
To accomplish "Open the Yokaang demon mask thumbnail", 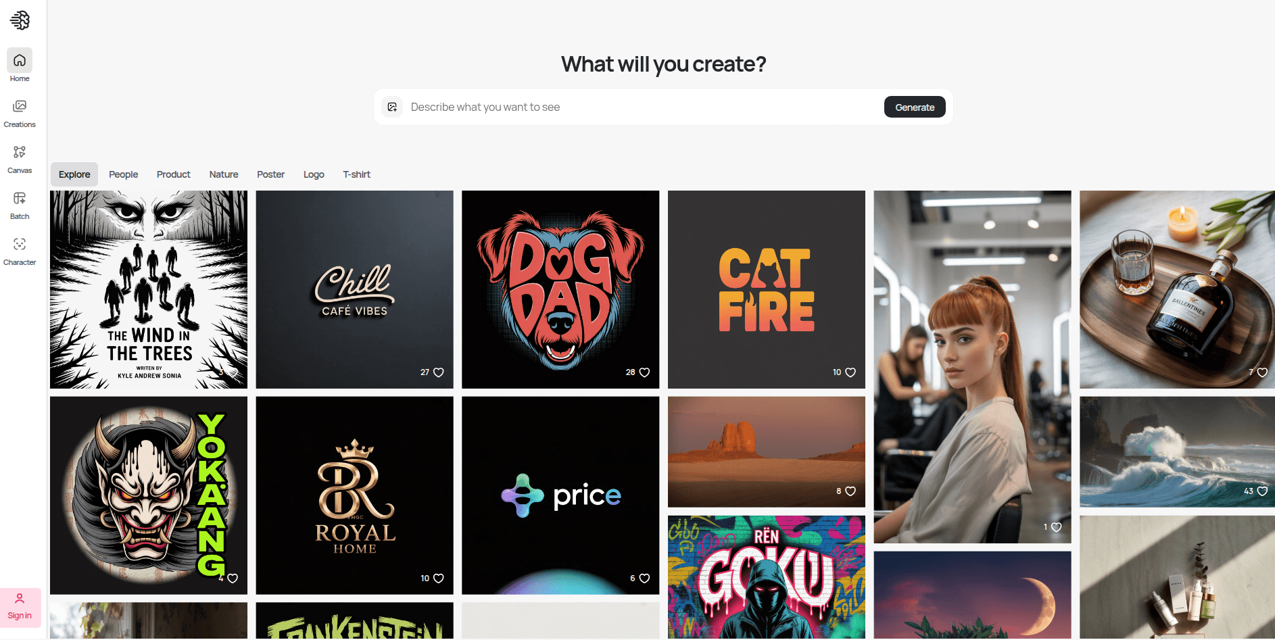I will (149, 495).
